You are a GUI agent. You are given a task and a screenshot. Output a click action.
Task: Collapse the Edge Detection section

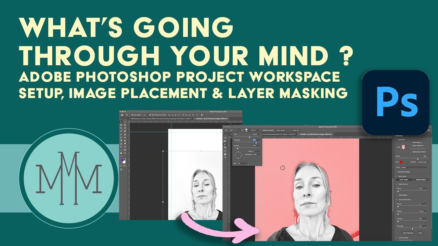tap(396, 184)
